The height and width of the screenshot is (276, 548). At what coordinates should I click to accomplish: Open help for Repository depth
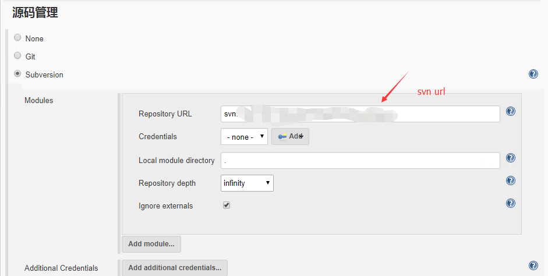(x=511, y=181)
